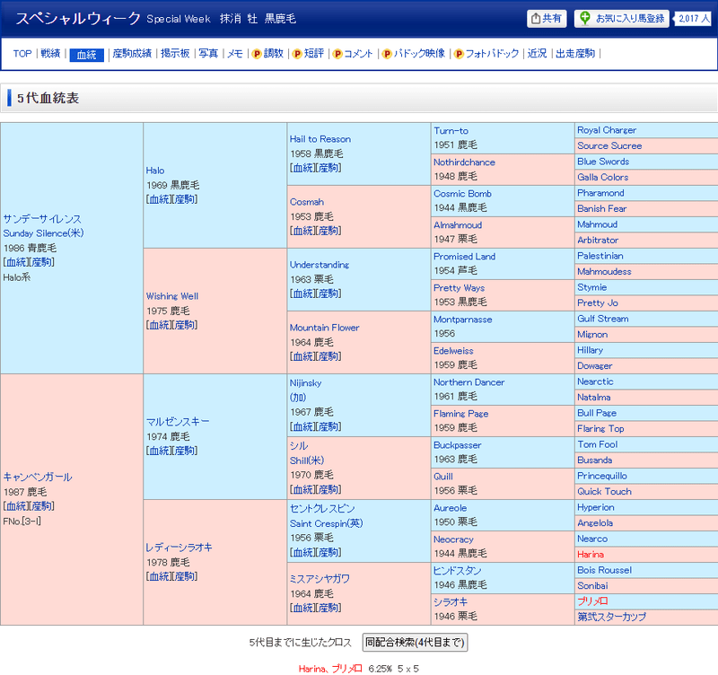This screenshot has width=718, height=675.
Task: Click the Cosmic Bomb link
Action: [x=462, y=194]
